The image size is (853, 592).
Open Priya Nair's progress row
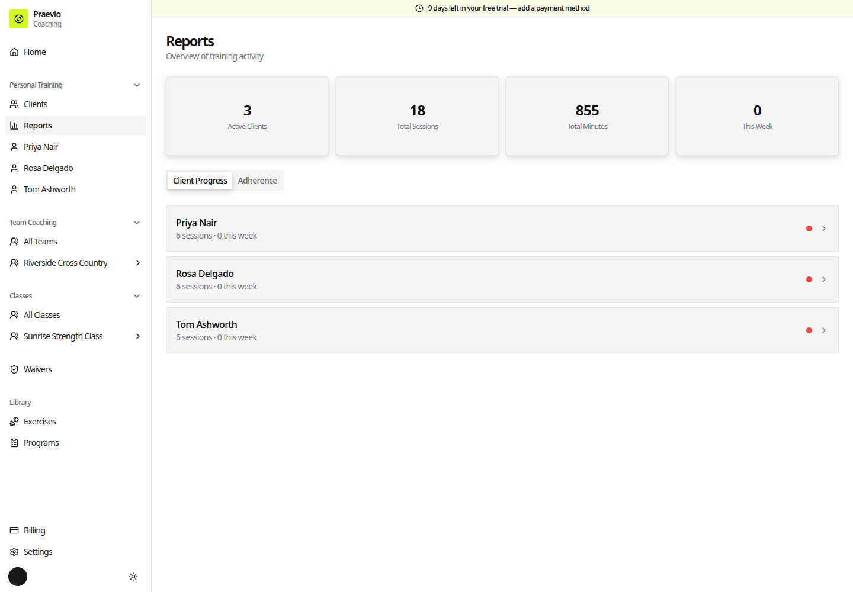click(502, 229)
